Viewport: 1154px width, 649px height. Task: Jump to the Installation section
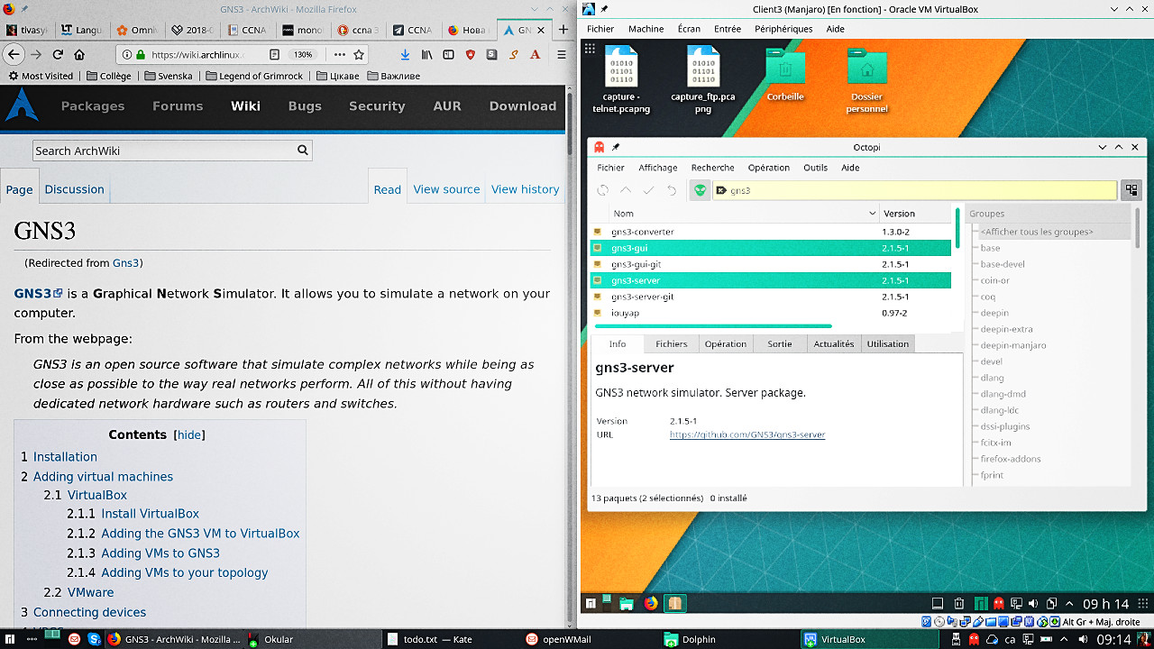click(x=65, y=457)
